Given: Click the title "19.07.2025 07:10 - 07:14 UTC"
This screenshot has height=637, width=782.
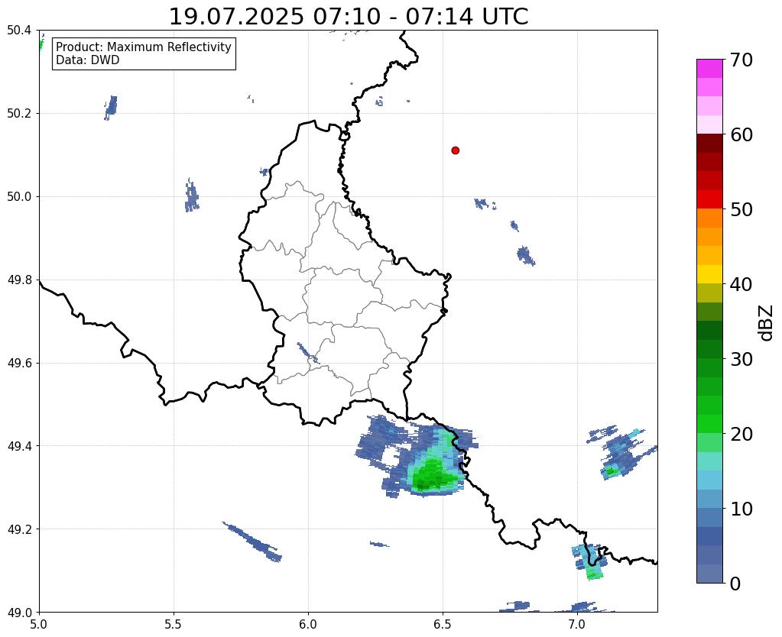Looking at the screenshot, I should point(349,17).
